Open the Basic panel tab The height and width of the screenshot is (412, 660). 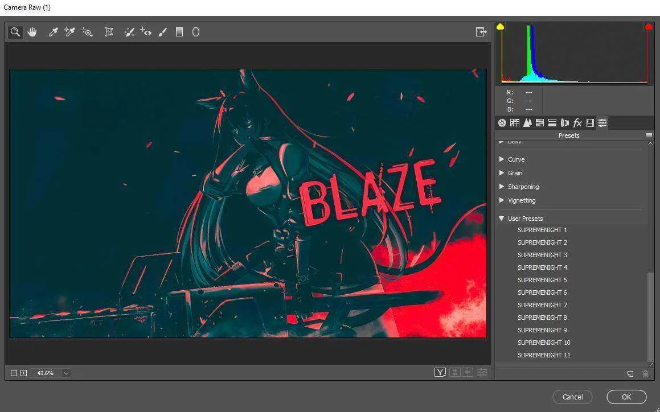tap(502, 123)
